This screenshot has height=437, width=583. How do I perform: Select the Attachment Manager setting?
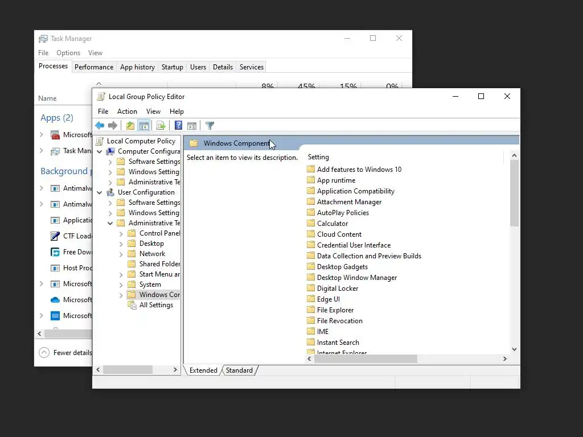344,202
